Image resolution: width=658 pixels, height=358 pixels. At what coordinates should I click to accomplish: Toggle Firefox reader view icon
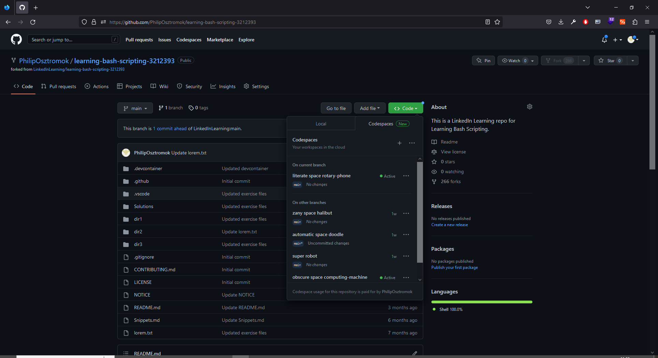487,22
